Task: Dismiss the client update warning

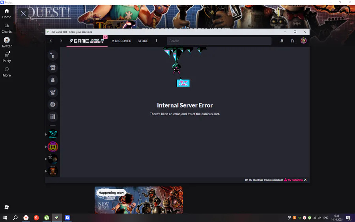Action: [305, 180]
